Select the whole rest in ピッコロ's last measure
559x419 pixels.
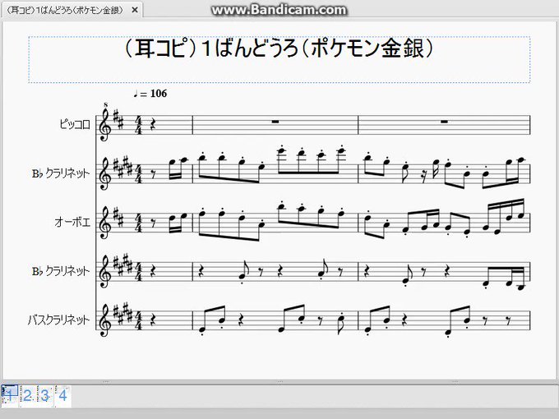coord(444,122)
